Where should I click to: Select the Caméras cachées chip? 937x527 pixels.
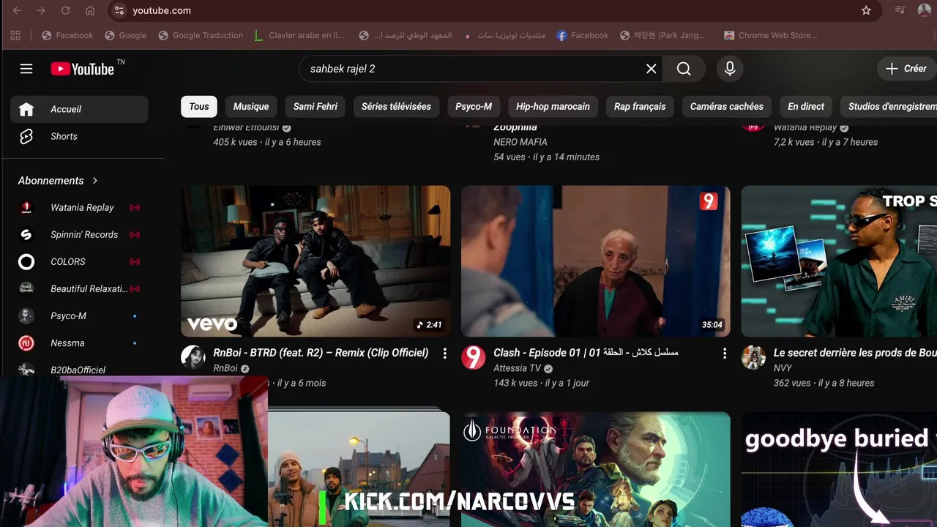click(727, 106)
